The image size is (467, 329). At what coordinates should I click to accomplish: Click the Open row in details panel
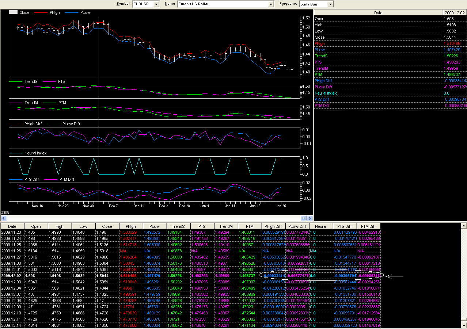[390, 19]
